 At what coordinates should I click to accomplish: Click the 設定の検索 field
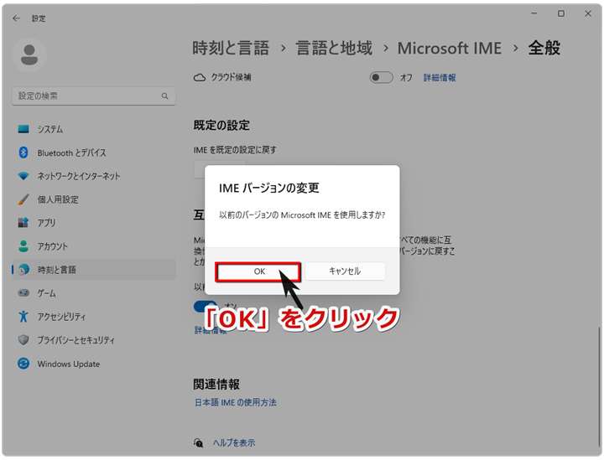tap(94, 96)
